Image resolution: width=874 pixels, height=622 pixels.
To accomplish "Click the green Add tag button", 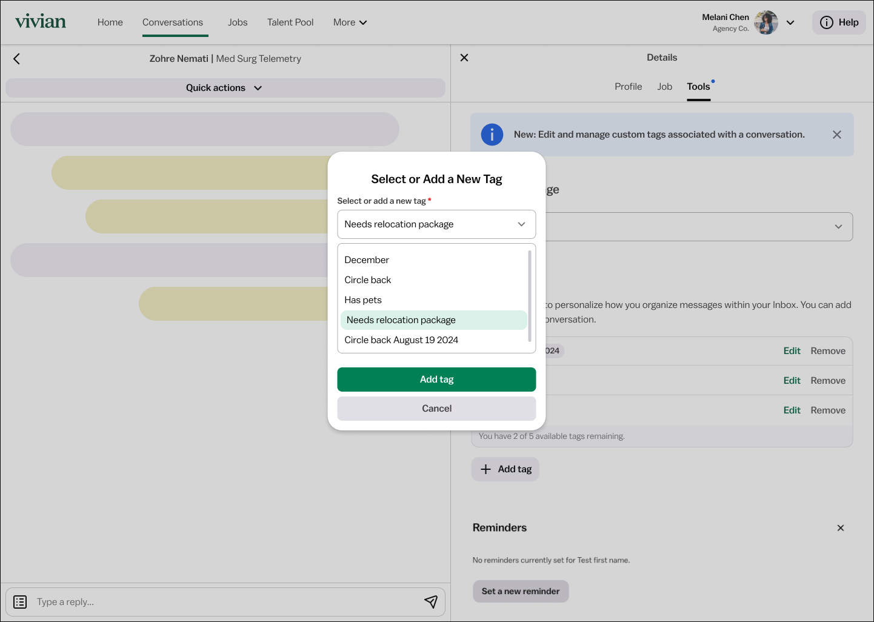I will 436,380.
